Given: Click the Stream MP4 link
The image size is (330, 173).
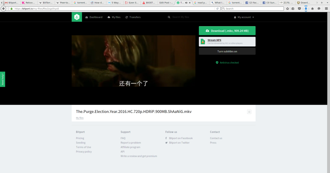Looking at the screenshot, I should click(x=214, y=40).
